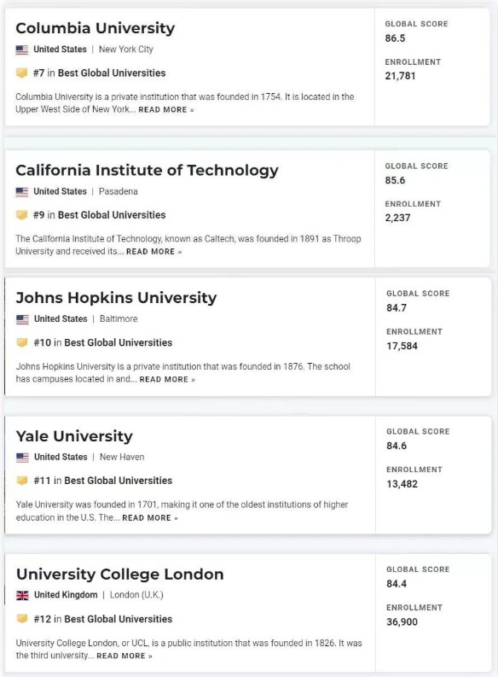The height and width of the screenshot is (677, 498).
Task: Expand Caltech description with READ MORE
Action: (154, 252)
